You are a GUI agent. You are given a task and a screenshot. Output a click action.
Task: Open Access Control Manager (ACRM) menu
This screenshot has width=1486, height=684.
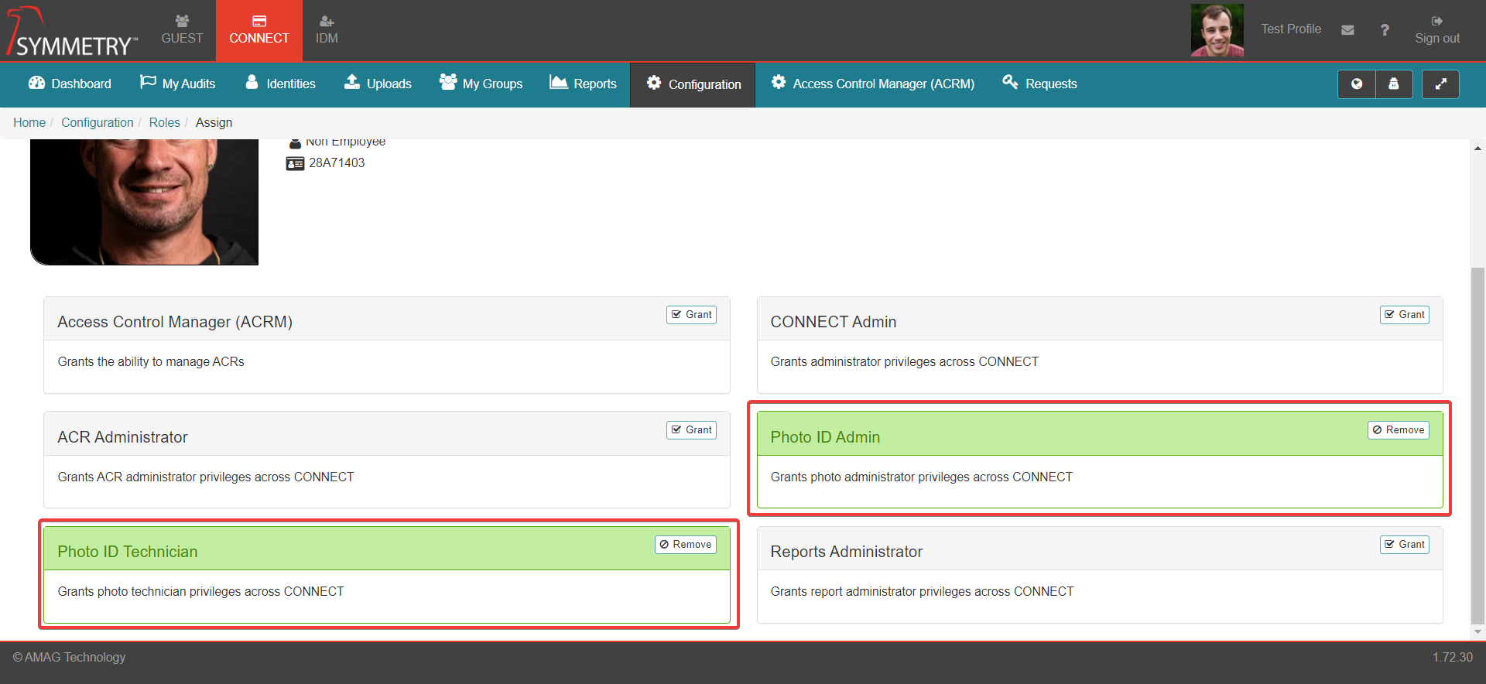(x=872, y=84)
